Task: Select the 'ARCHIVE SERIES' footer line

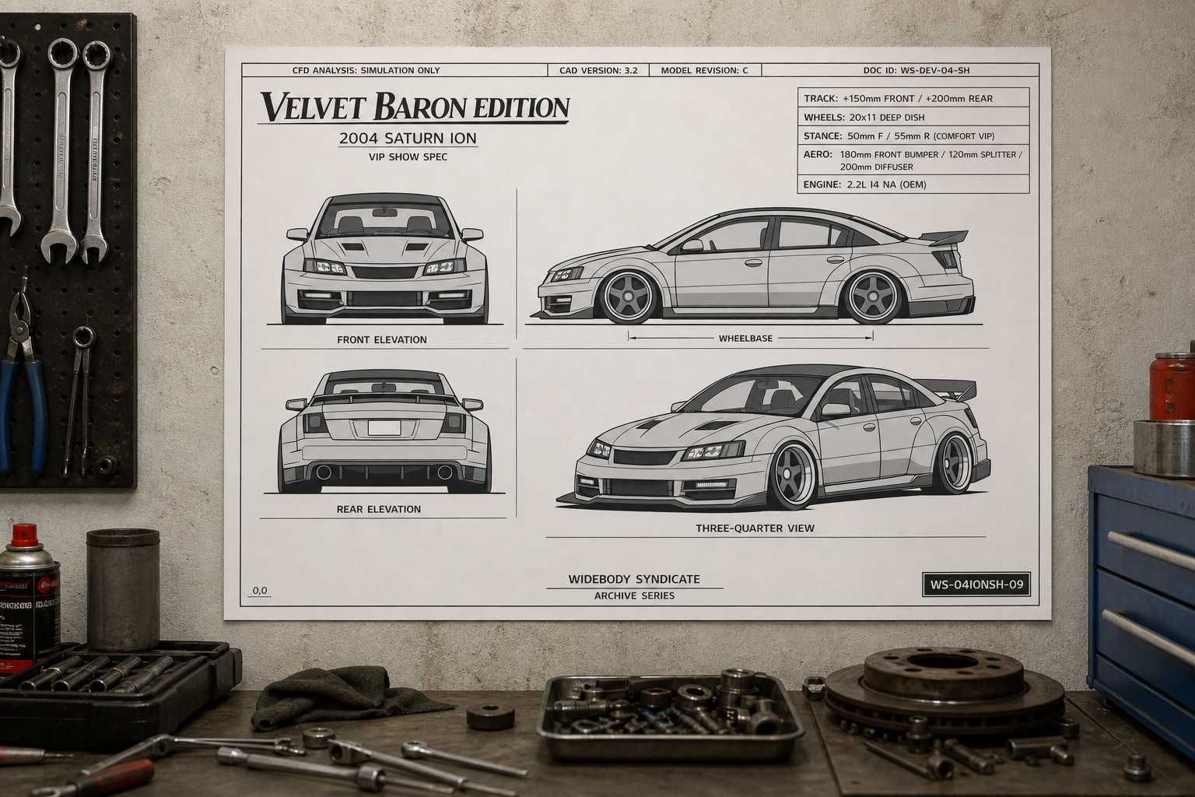Action: pos(634,595)
